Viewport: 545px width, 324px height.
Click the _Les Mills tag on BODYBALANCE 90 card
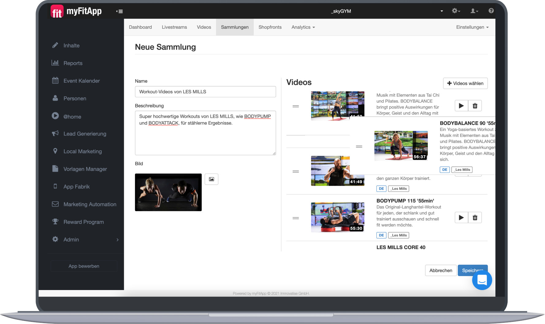click(x=462, y=170)
